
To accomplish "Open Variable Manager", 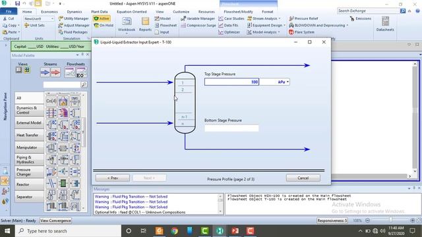I will coord(198,18).
